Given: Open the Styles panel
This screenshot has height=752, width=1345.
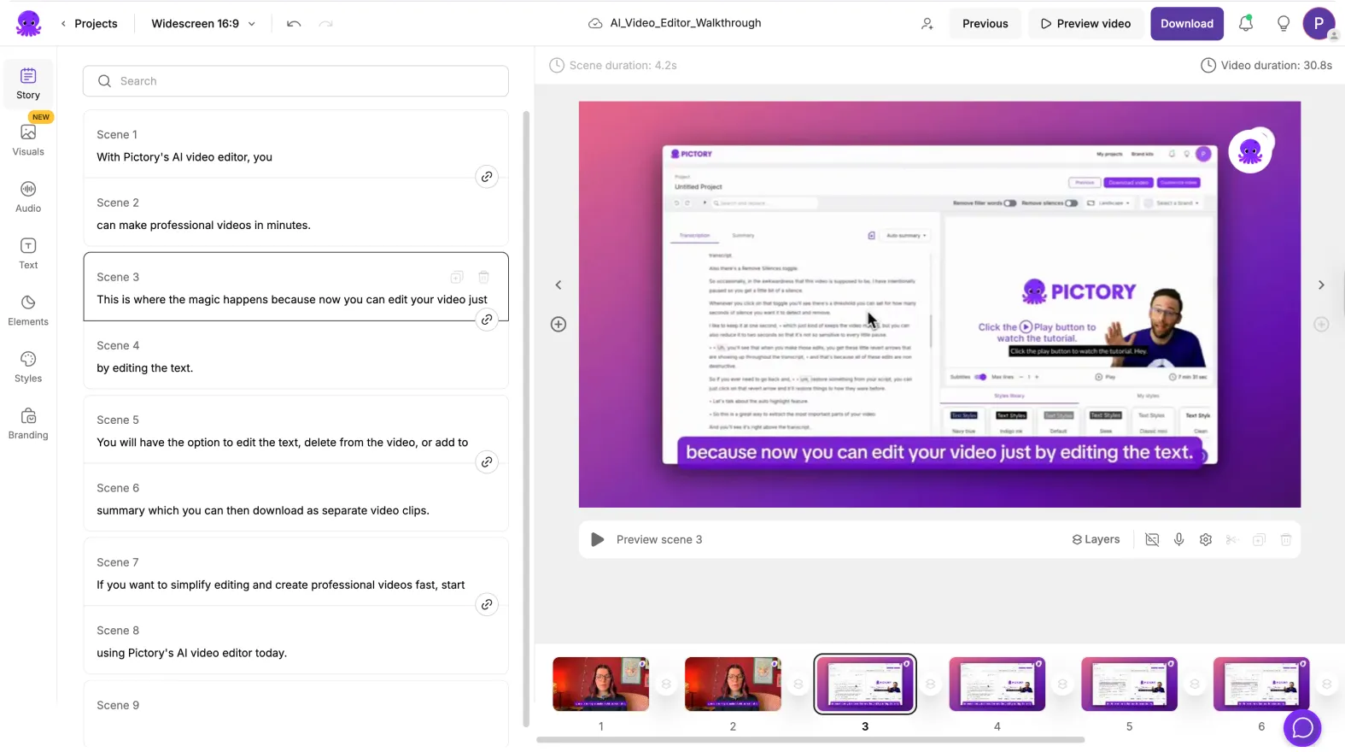Looking at the screenshot, I should pos(28,367).
